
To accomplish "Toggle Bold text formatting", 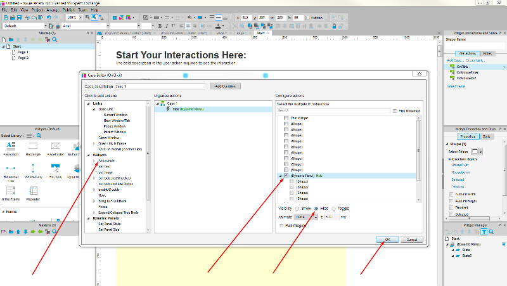I will click(x=160, y=26).
